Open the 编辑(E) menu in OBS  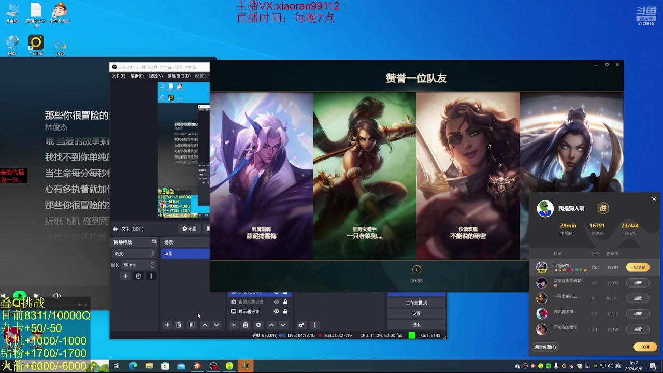(x=137, y=76)
